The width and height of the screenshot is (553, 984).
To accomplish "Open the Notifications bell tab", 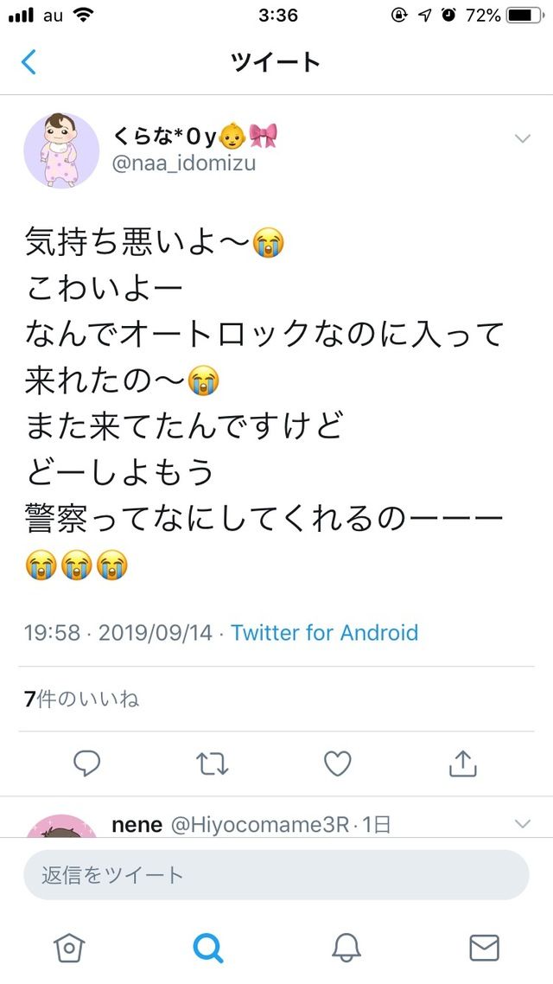I will pyautogui.click(x=346, y=948).
